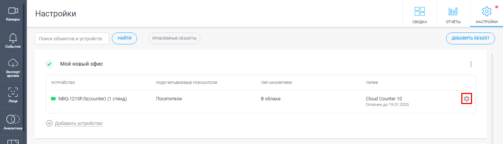The width and height of the screenshot is (503, 144).
Task: Click the Мой новый офис object title
Action: coord(82,64)
